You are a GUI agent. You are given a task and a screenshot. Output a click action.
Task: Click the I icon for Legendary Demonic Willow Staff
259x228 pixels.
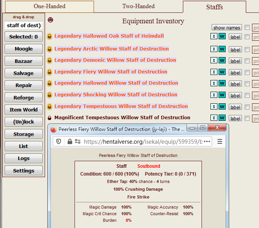[x=214, y=60]
